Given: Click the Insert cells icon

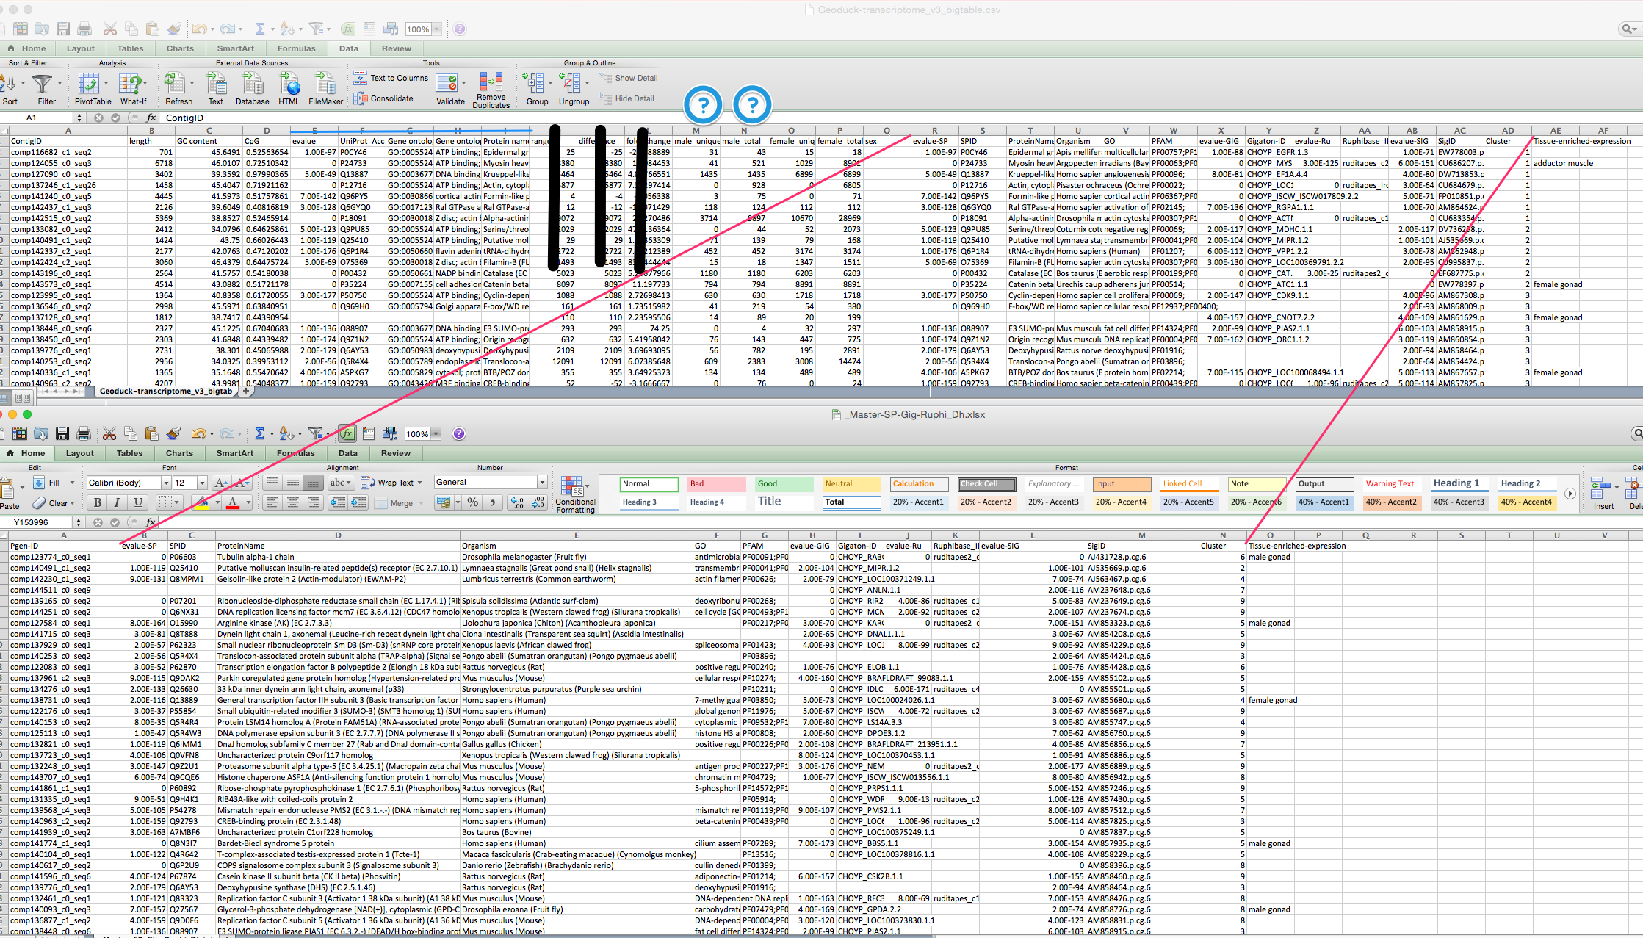Looking at the screenshot, I should coord(1600,488).
